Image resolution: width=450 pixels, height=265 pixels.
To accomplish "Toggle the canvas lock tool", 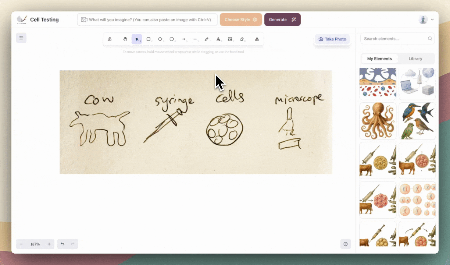I will pyautogui.click(x=110, y=39).
